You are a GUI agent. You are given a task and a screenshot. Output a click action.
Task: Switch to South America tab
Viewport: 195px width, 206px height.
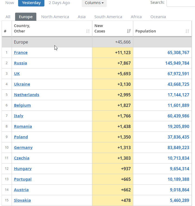pyautogui.click(x=108, y=17)
